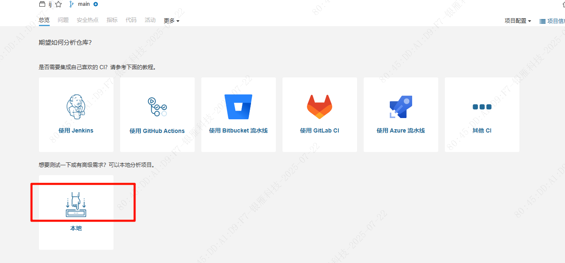Click the list icon before 项目信息

tap(542, 21)
